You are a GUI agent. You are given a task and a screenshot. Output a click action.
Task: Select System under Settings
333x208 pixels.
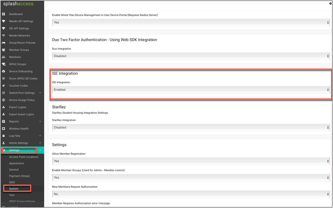(x=14, y=189)
